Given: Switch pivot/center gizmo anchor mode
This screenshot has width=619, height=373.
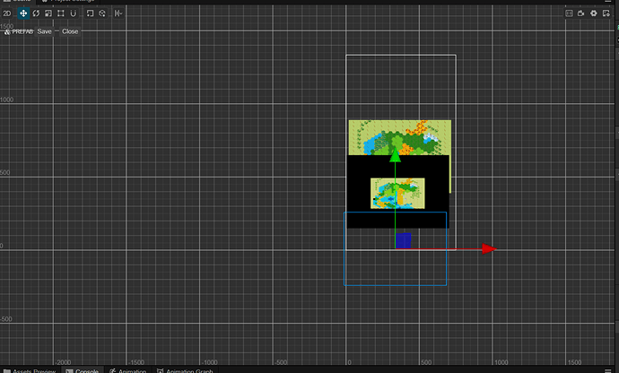Looking at the screenshot, I should coord(90,13).
